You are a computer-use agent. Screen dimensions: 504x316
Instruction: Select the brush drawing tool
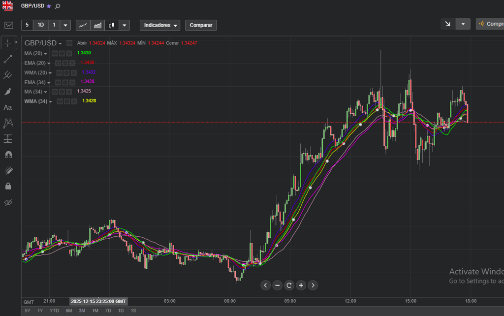coord(8,92)
